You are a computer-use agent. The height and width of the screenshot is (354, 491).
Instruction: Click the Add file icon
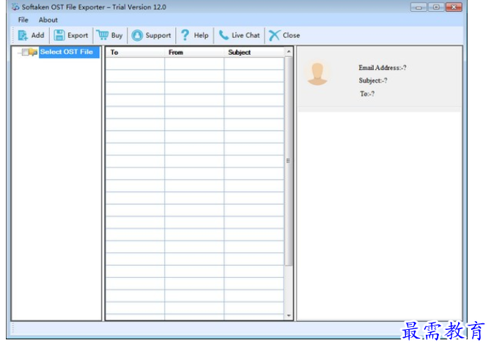click(x=23, y=35)
